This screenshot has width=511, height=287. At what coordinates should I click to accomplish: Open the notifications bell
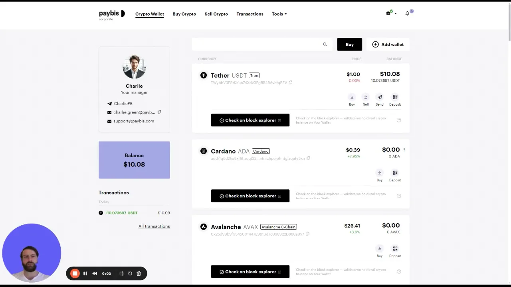[408, 13]
